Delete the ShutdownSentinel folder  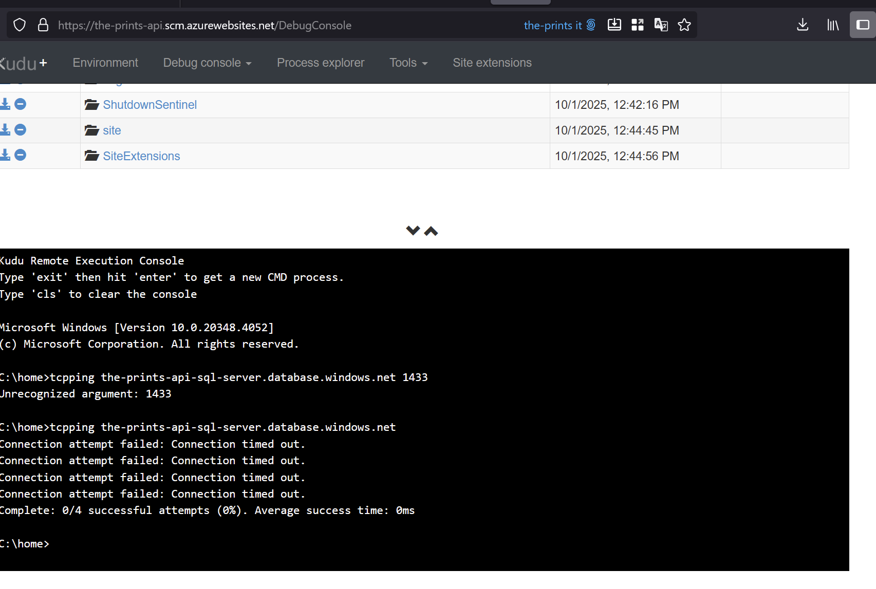point(20,104)
